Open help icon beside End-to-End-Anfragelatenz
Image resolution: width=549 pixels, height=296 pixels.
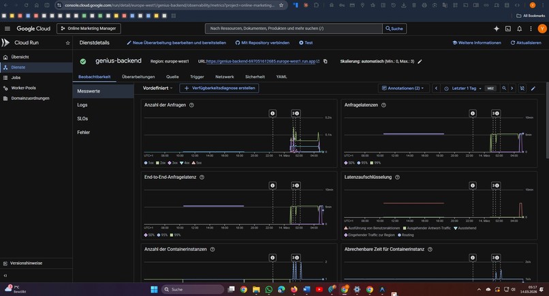click(202, 177)
